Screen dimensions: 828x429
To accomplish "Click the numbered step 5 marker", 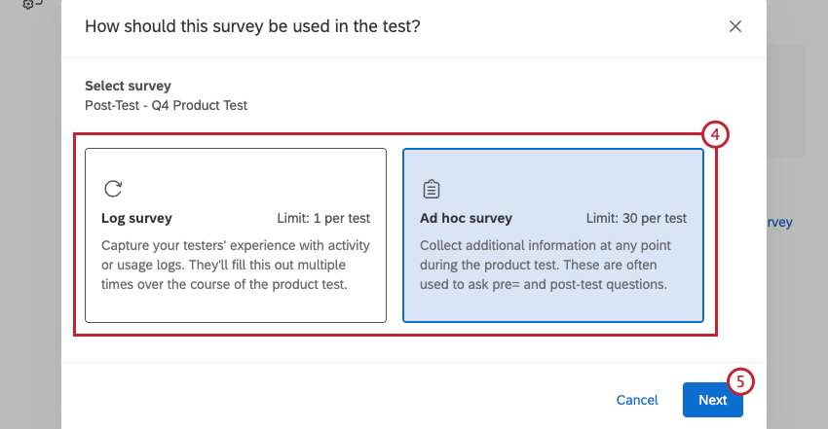I will (x=739, y=382).
